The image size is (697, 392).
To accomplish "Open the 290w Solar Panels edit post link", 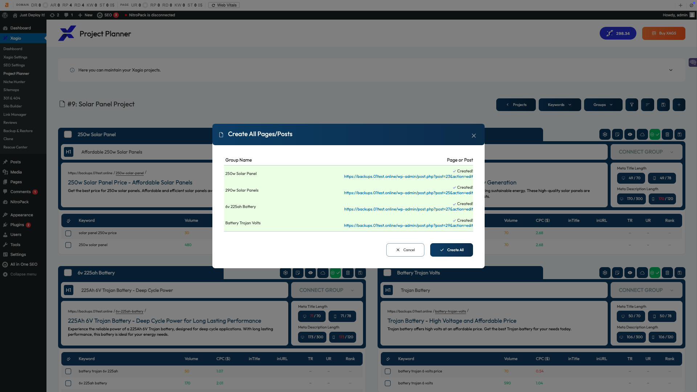I will [408, 193].
